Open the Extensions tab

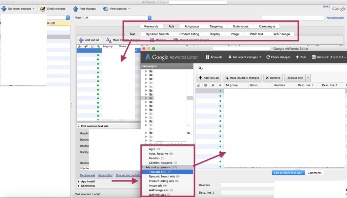(241, 26)
